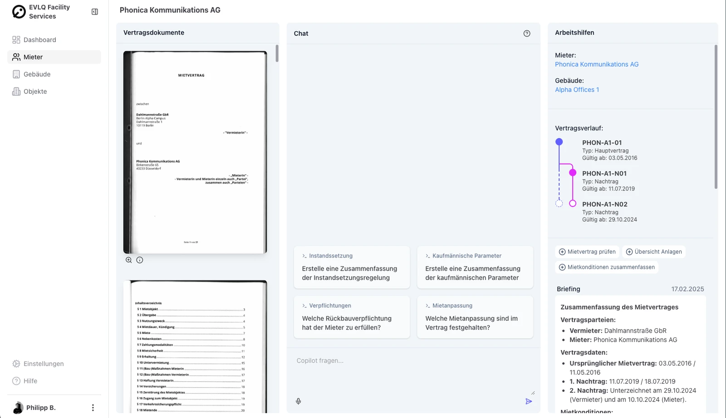
Task: Zoom into the first contract page
Action: pyautogui.click(x=129, y=260)
